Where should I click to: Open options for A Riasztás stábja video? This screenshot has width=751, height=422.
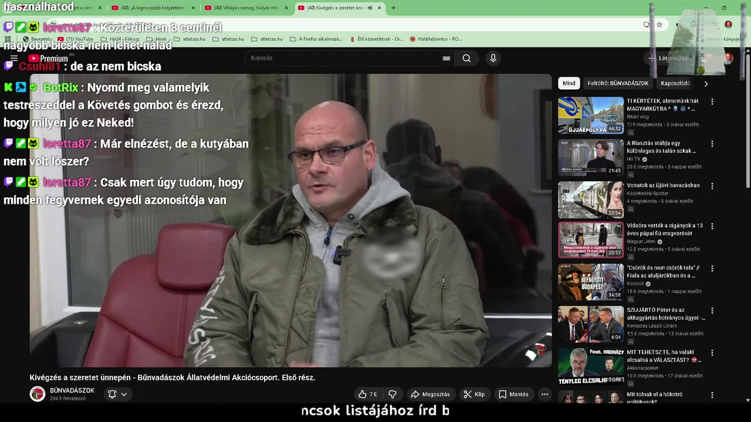click(x=712, y=144)
